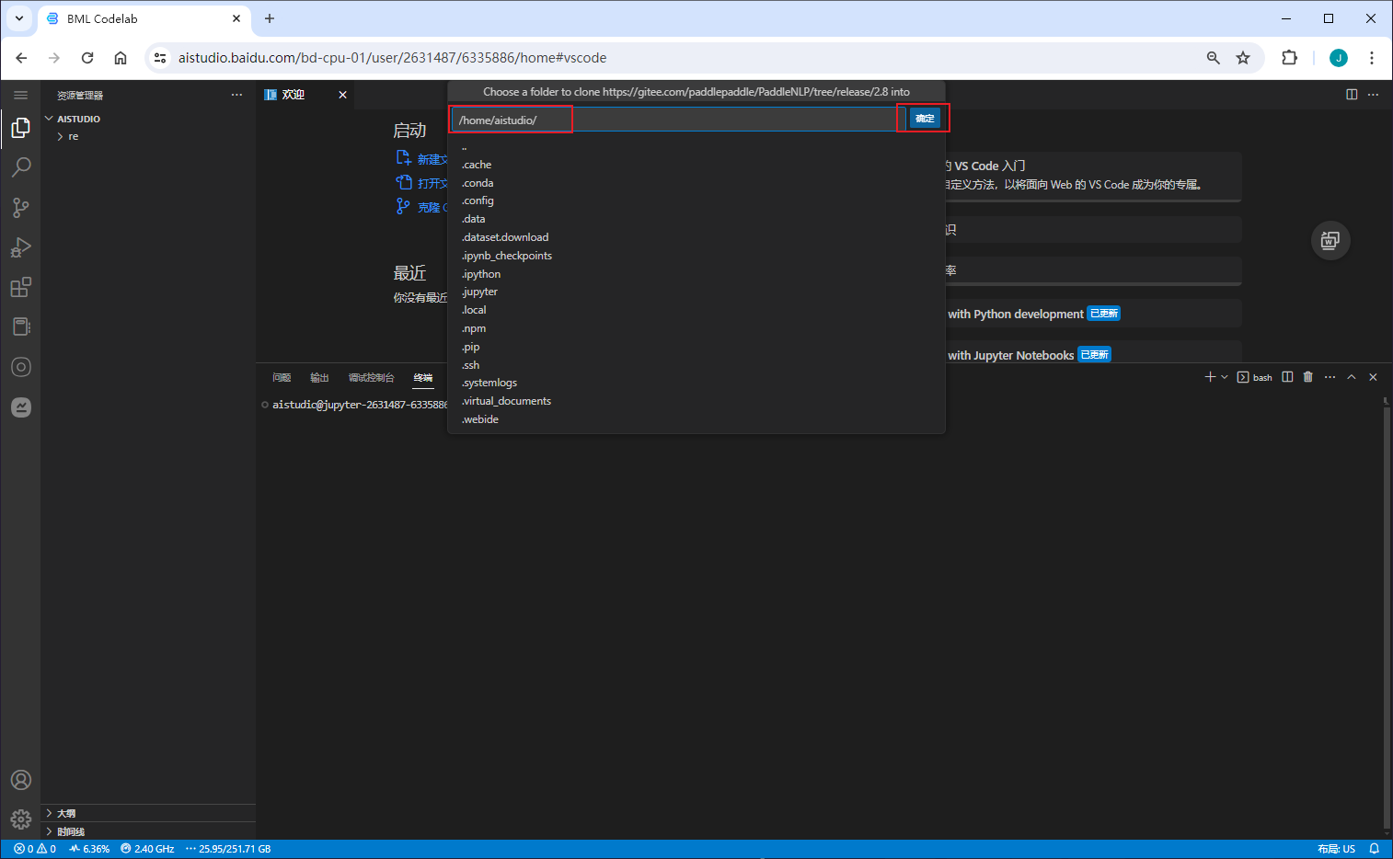The height and width of the screenshot is (859, 1393).
Task: Open with Python development walkthrough
Action: pos(1094,314)
